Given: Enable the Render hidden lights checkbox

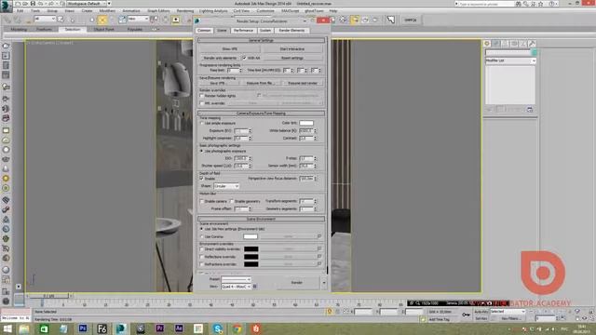Looking at the screenshot, I should pos(202,96).
